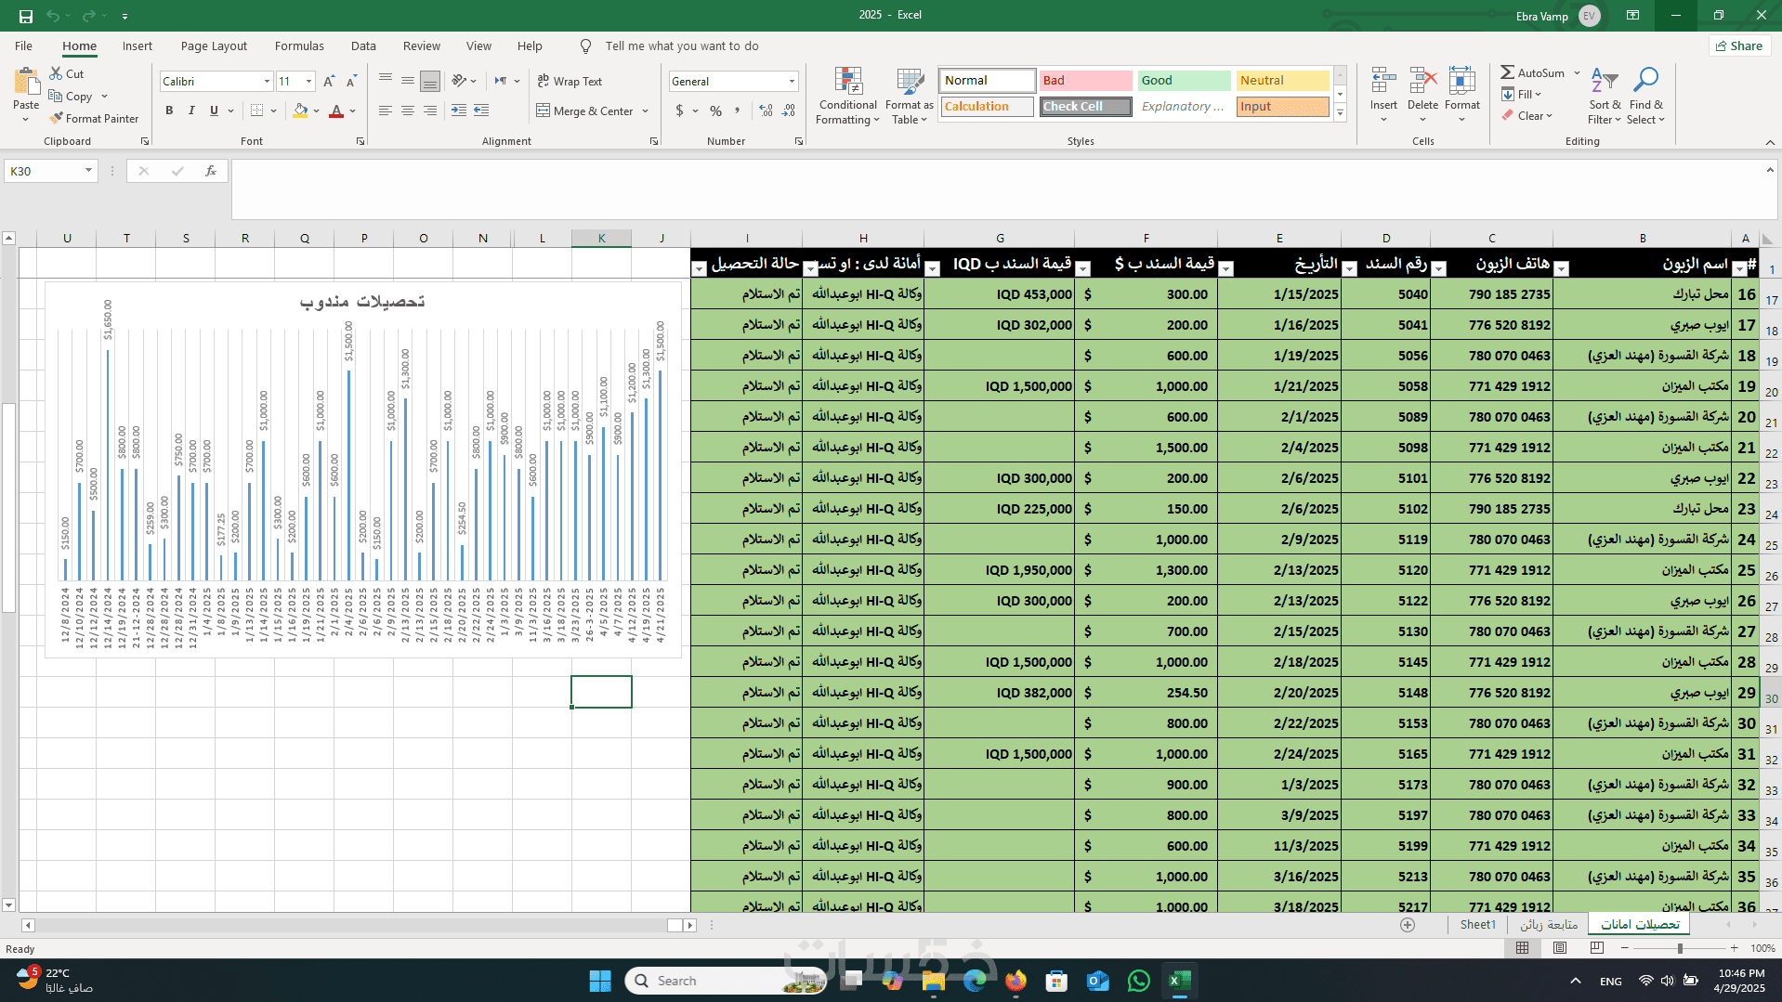Open Find & Select tool
The width and height of the screenshot is (1782, 1002).
click(x=1645, y=96)
